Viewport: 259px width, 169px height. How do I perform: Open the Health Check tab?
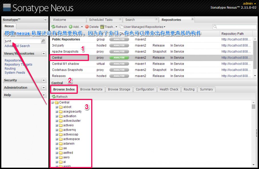tap(169, 89)
